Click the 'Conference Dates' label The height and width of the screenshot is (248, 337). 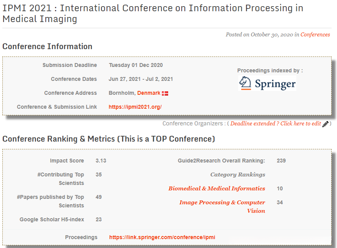[x=74, y=79]
